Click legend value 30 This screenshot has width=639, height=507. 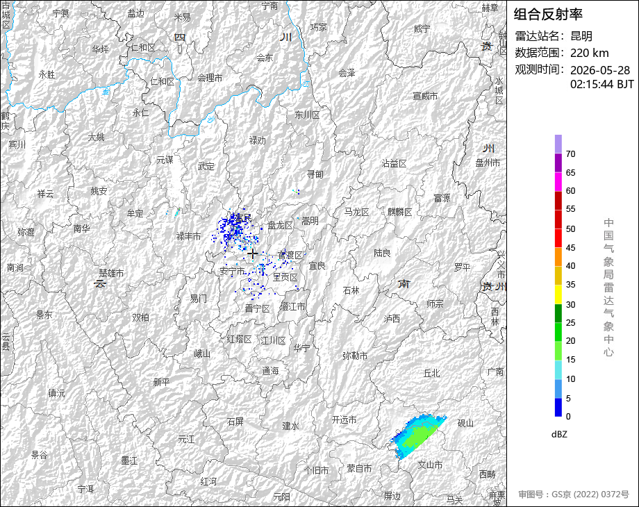[570, 304]
